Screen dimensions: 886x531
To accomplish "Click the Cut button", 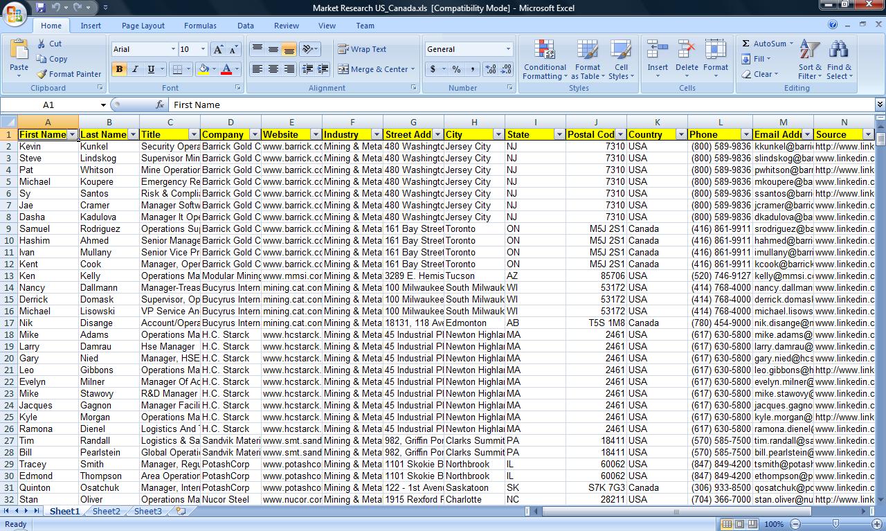I will point(49,44).
